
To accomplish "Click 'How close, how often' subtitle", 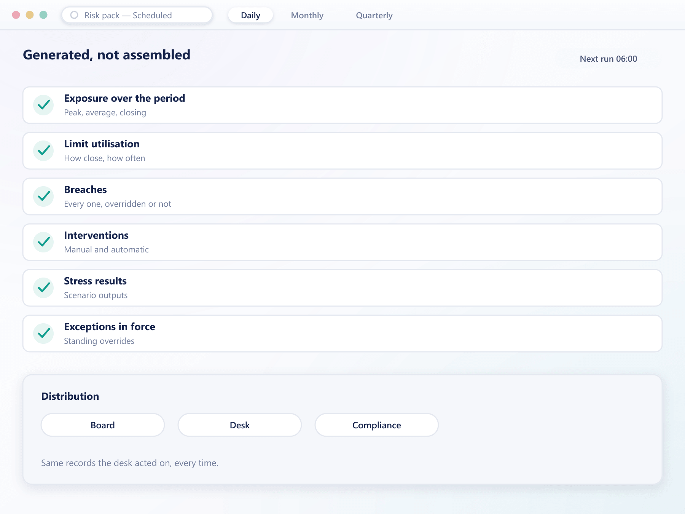I will [105, 158].
